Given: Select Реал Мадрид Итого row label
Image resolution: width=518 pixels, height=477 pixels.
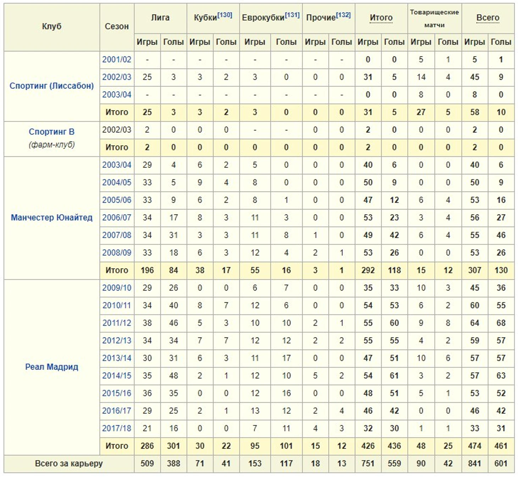Looking at the screenshot, I should (117, 446).
